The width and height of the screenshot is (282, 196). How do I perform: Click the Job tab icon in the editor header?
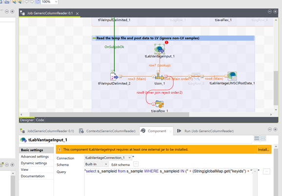(22, 13)
